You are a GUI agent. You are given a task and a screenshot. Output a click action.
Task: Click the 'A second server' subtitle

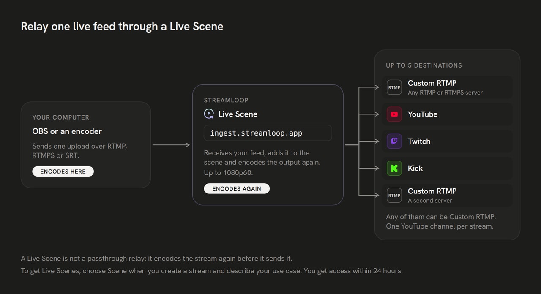[430, 201]
